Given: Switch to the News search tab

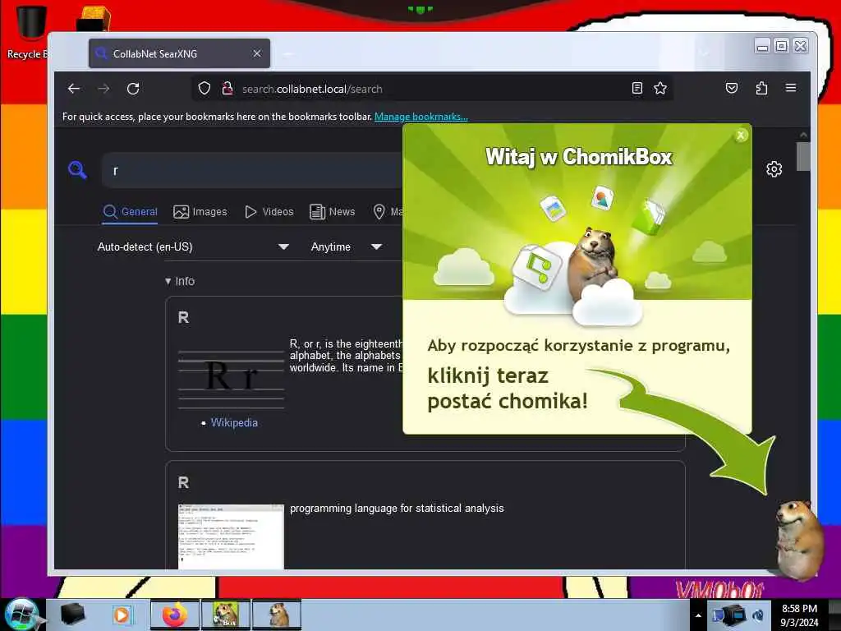Looking at the screenshot, I should tap(333, 212).
